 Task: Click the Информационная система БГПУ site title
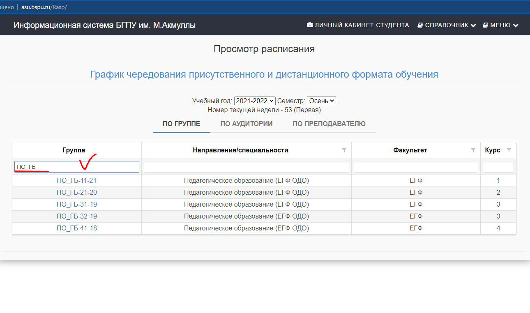[x=104, y=25]
